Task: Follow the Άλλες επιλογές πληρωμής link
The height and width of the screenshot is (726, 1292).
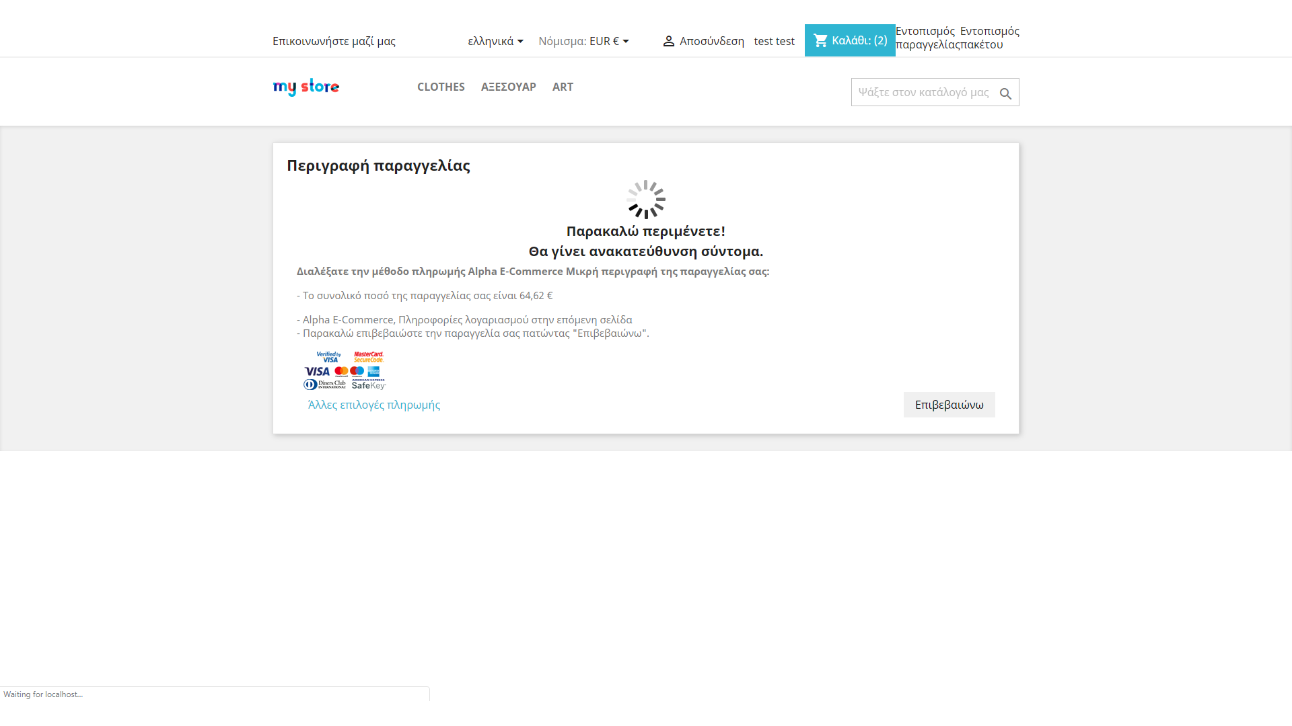Action: pyautogui.click(x=374, y=405)
